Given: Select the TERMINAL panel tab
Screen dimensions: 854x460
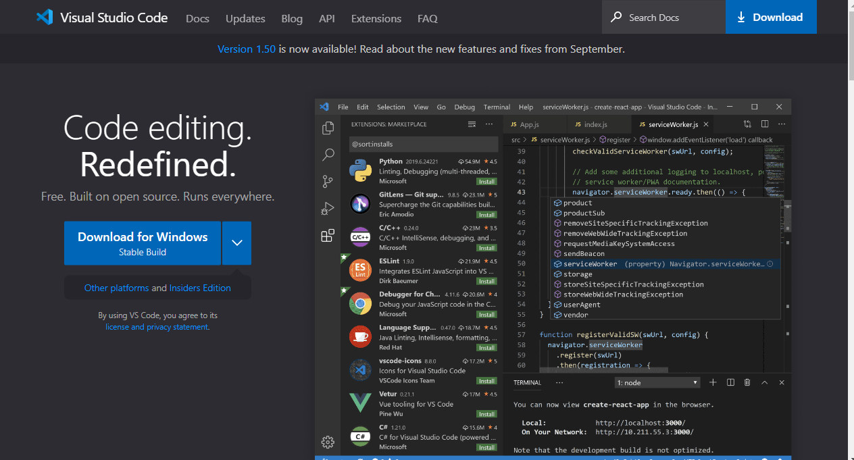Looking at the screenshot, I should click(527, 382).
